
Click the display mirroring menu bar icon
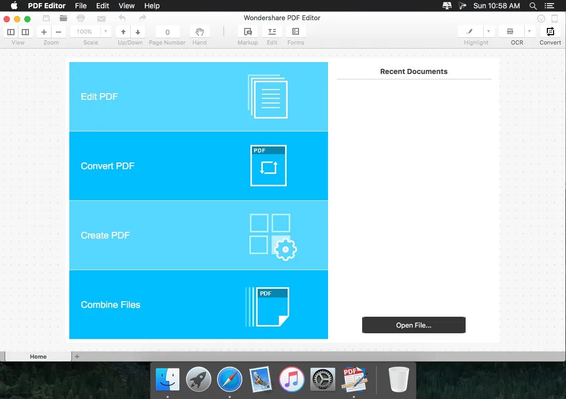446,6
